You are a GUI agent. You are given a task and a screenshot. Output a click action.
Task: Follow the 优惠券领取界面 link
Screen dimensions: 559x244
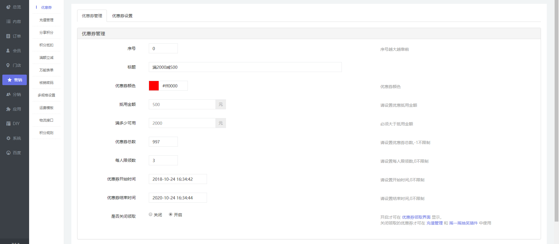tap(416, 217)
